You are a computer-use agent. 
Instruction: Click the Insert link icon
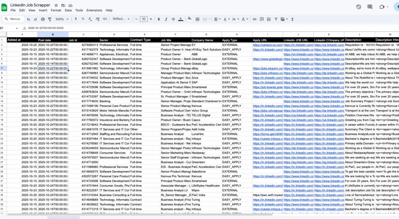254,19
